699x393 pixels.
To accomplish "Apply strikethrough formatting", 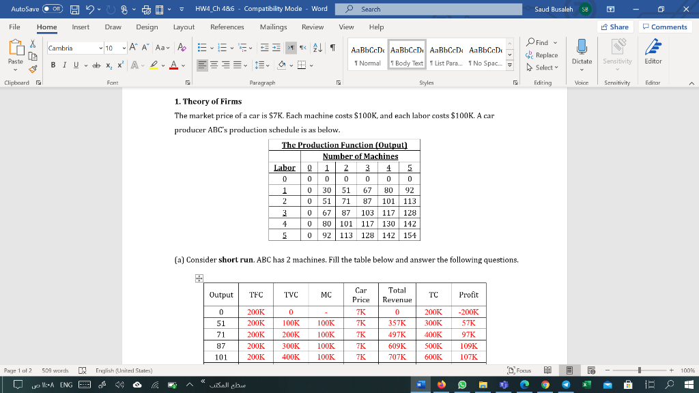I will point(96,65).
